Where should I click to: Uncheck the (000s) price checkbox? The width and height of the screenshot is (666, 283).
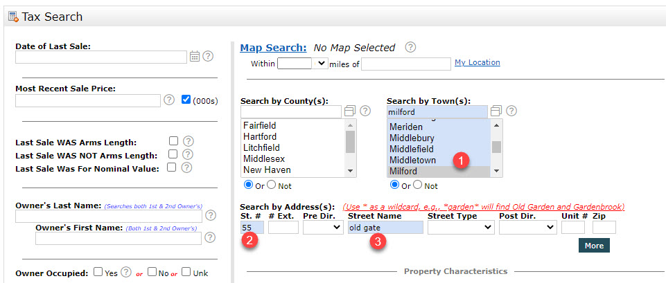(186, 100)
